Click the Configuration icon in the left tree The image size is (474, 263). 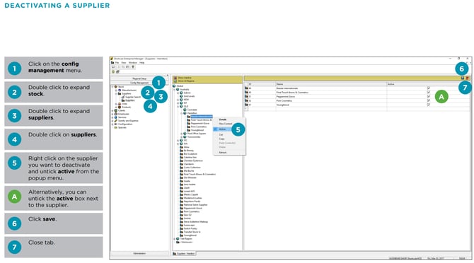(116, 124)
